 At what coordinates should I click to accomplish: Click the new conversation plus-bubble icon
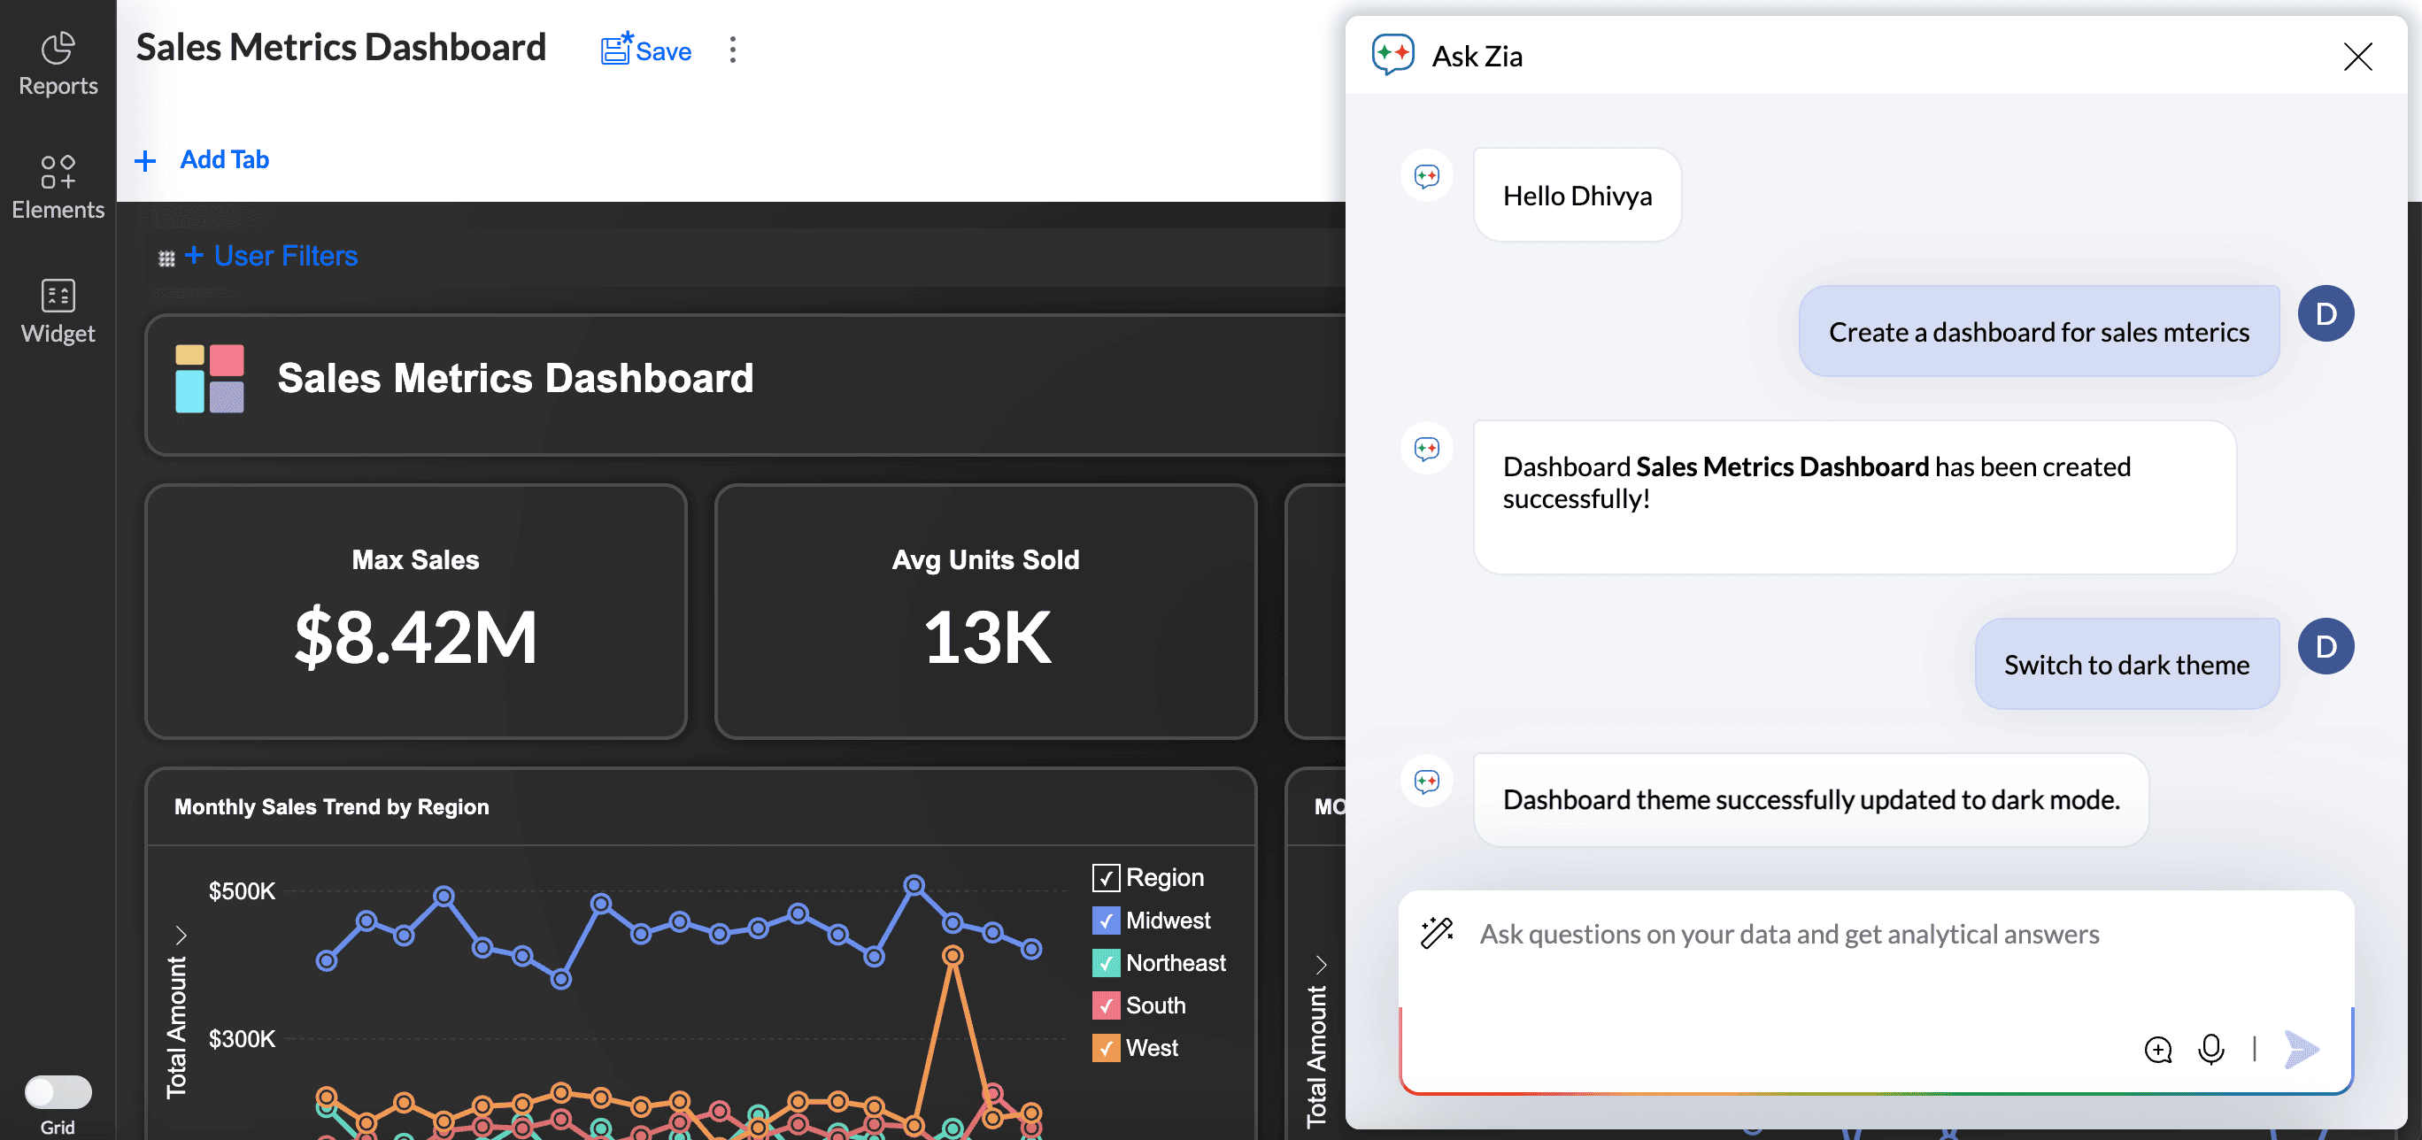(x=2158, y=1049)
